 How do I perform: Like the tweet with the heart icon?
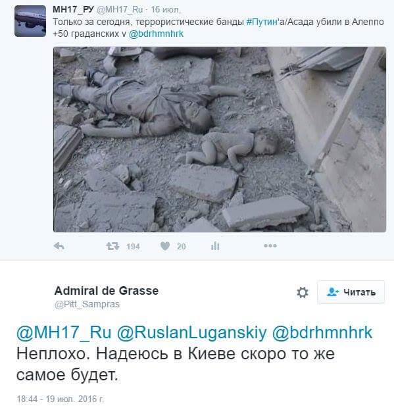165,245
